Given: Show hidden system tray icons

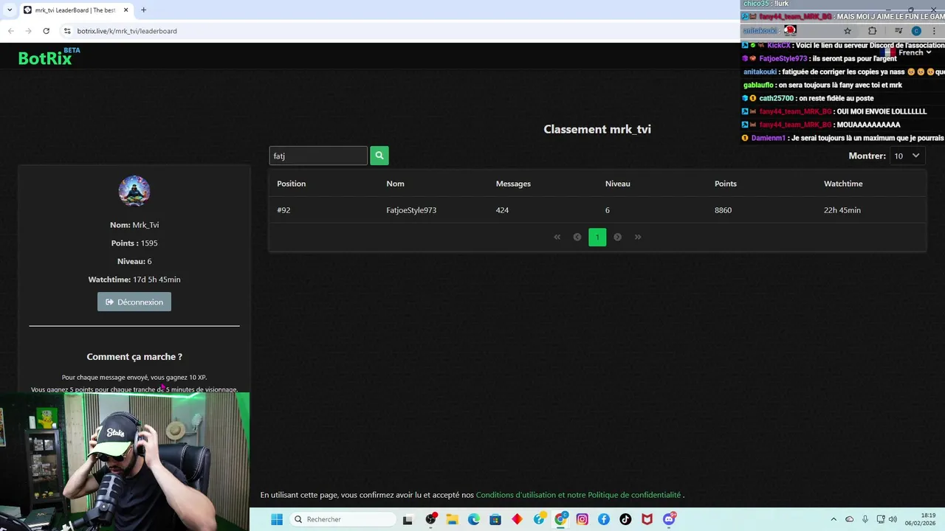Looking at the screenshot, I should 834,519.
